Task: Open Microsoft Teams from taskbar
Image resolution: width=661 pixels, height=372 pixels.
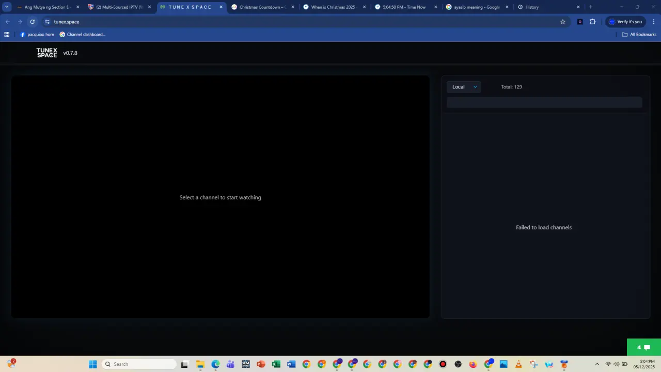Action: [x=230, y=364]
